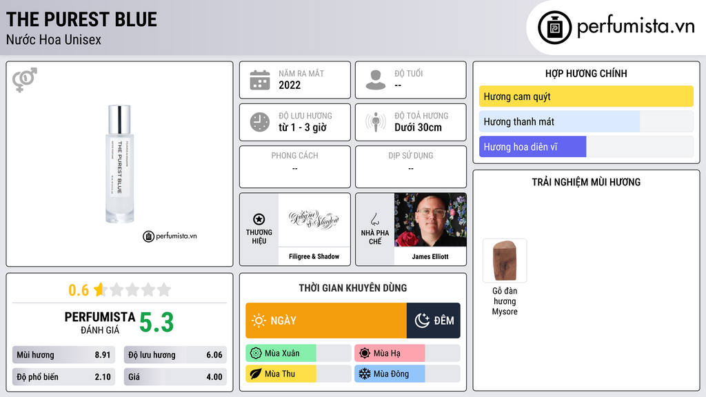This screenshot has width=706, height=397.
Task: Click the Perfumista score 5.3
Action: point(157,323)
